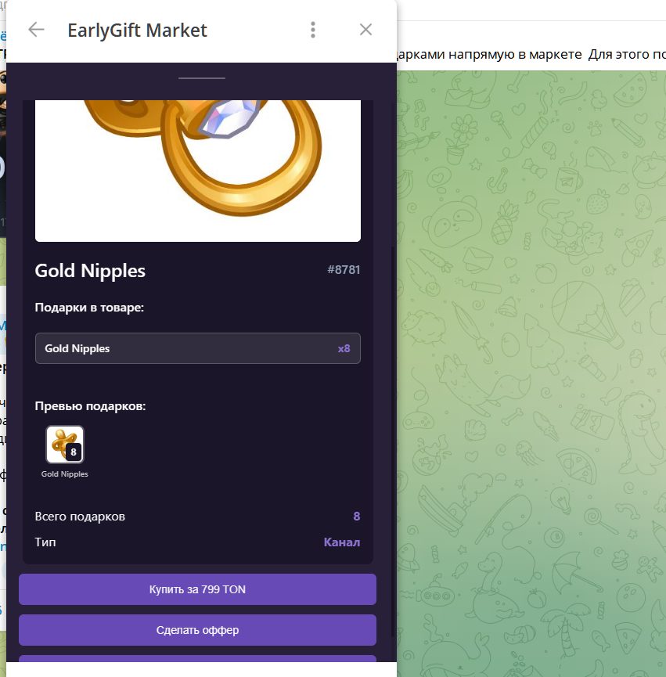Click the total gifts value 8

pyautogui.click(x=357, y=517)
